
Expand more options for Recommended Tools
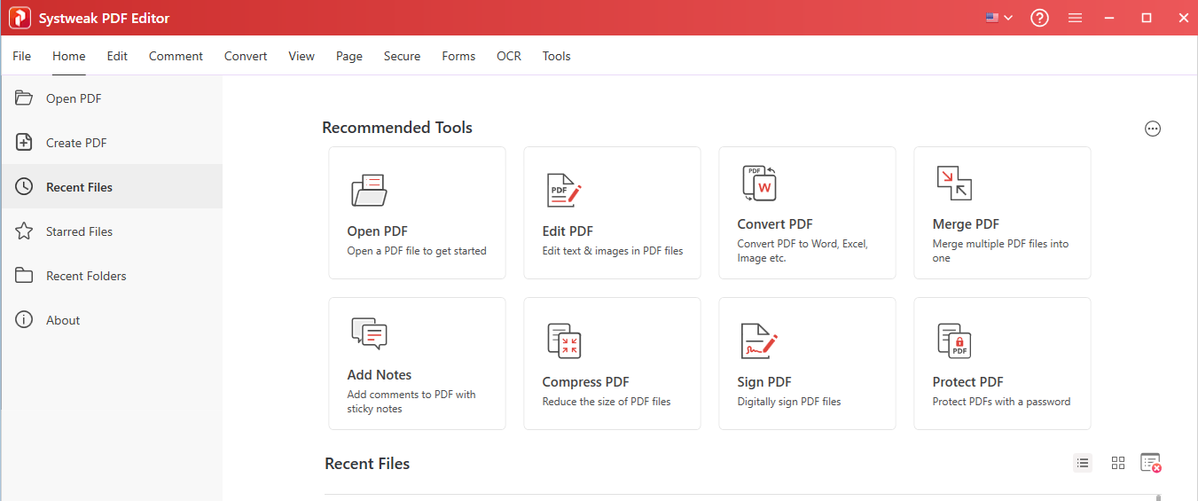click(1152, 129)
